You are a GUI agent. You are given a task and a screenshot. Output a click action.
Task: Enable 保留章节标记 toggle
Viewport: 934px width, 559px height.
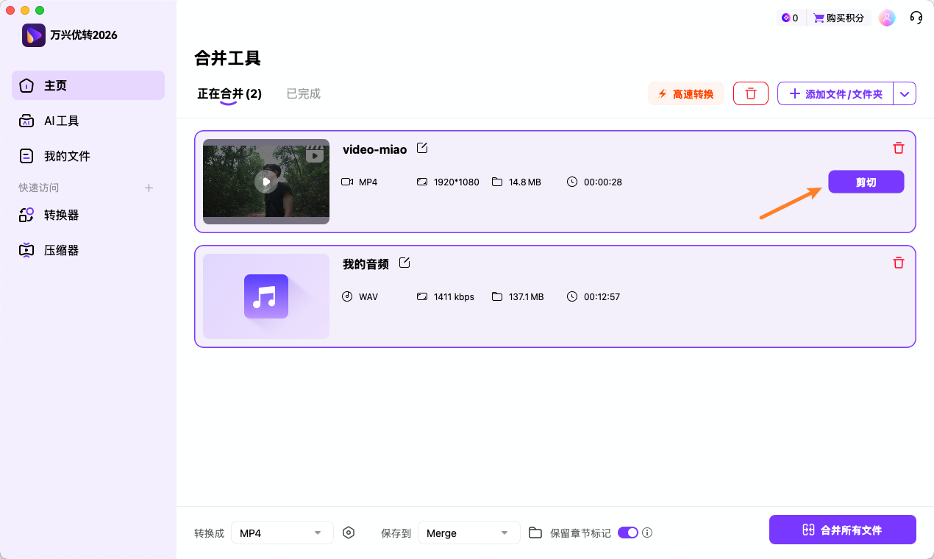click(627, 532)
